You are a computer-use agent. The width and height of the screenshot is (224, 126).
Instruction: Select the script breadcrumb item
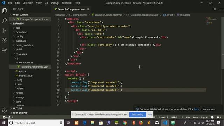pos(168,15)
